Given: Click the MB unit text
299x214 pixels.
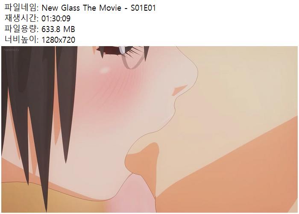Looking at the screenshot, I should point(69,29).
